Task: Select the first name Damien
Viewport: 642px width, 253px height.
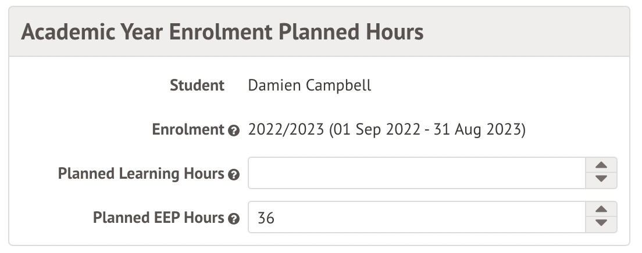Action: click(270, 86)
